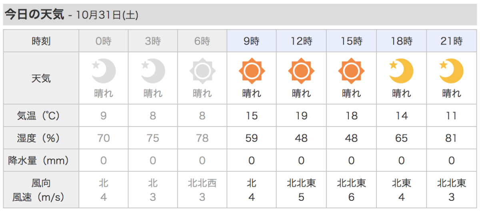Viewport: 480px width, 212px height.
Task: Click the 風向 風速 row label
Action: pyautogui.click(x=41, y=190)
